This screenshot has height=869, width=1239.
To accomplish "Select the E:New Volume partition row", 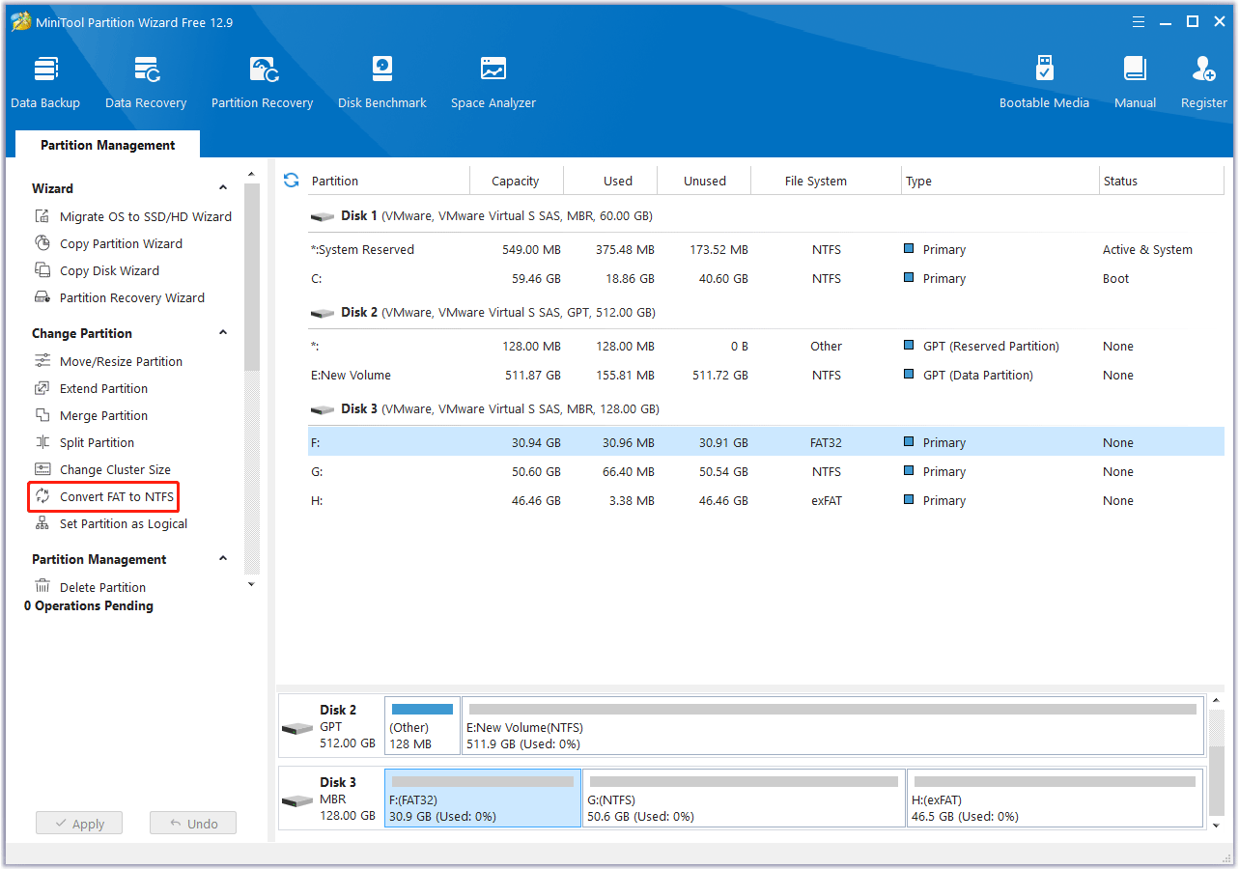I will [766, 375].
